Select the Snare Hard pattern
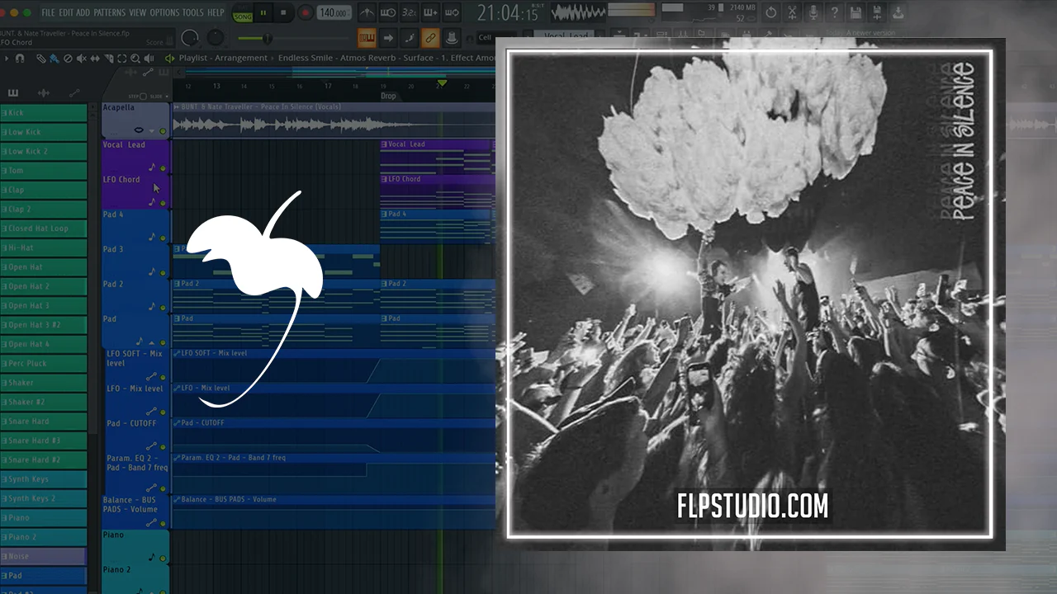This screenshot has height=594, width=1057. point(44,422)
